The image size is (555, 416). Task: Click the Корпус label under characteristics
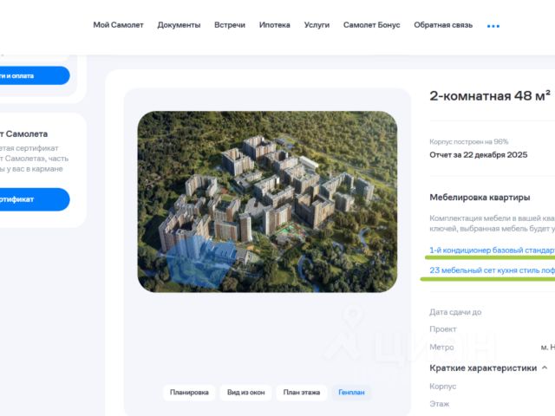[443, 387]
